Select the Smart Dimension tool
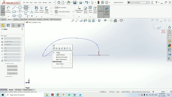 8,10
